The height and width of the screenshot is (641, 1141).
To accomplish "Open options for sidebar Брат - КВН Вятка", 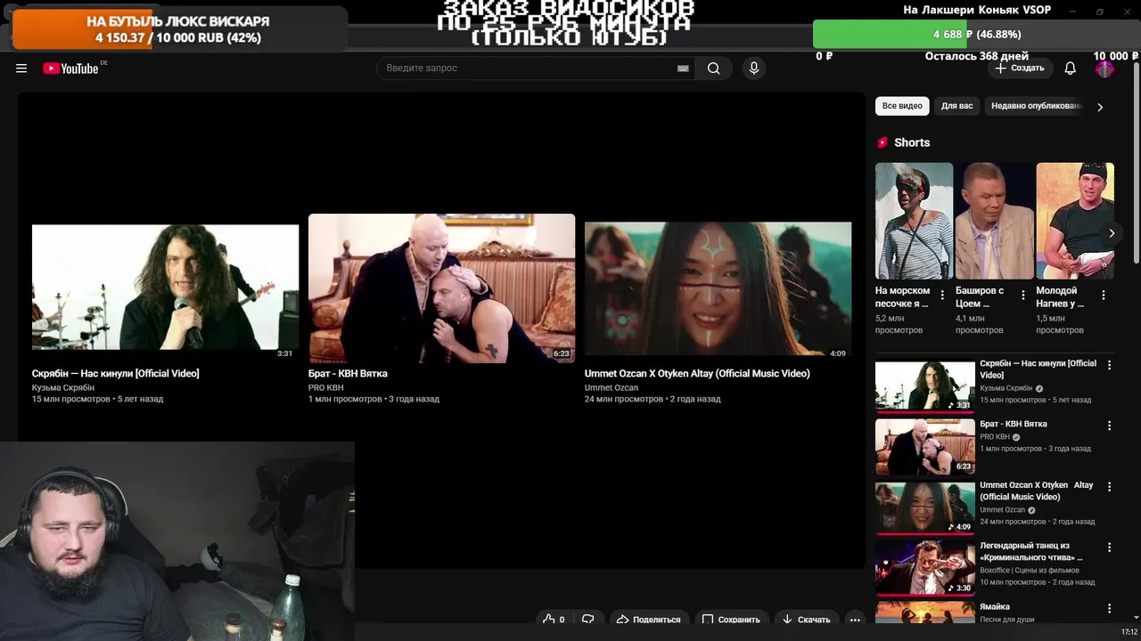I will 1109,426.
